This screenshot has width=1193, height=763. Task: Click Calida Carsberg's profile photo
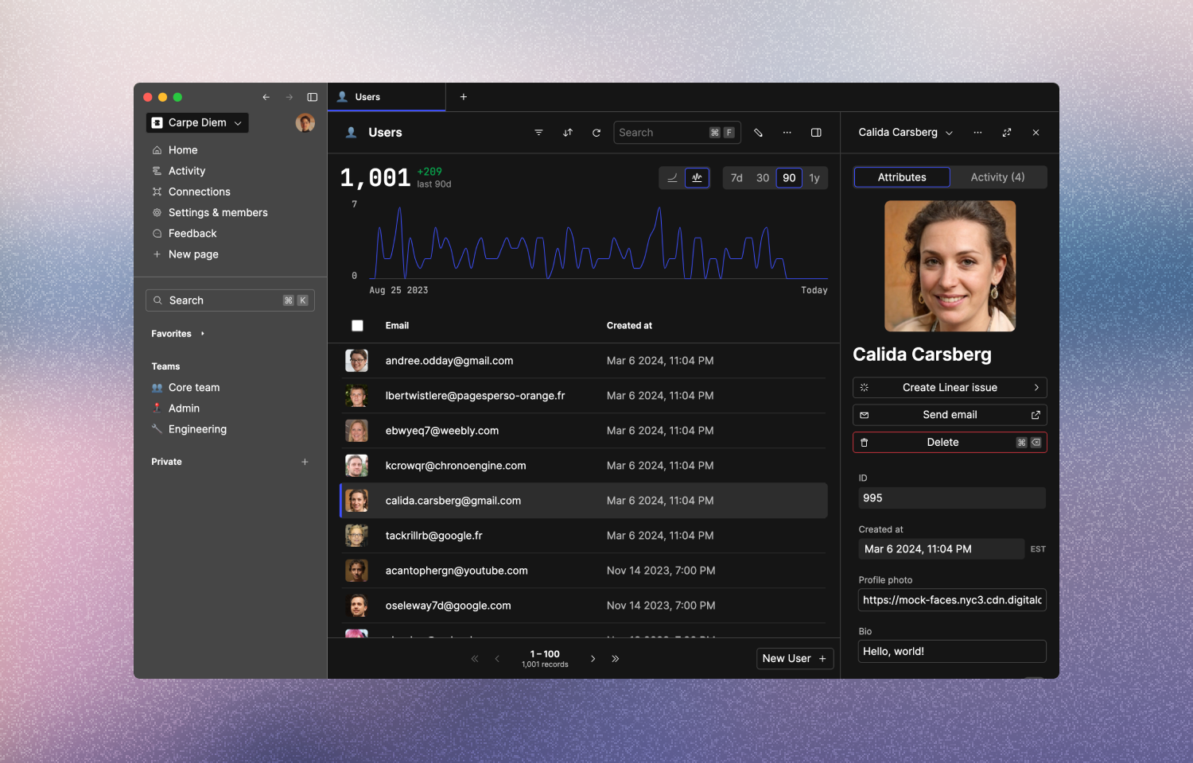[950, 266]
